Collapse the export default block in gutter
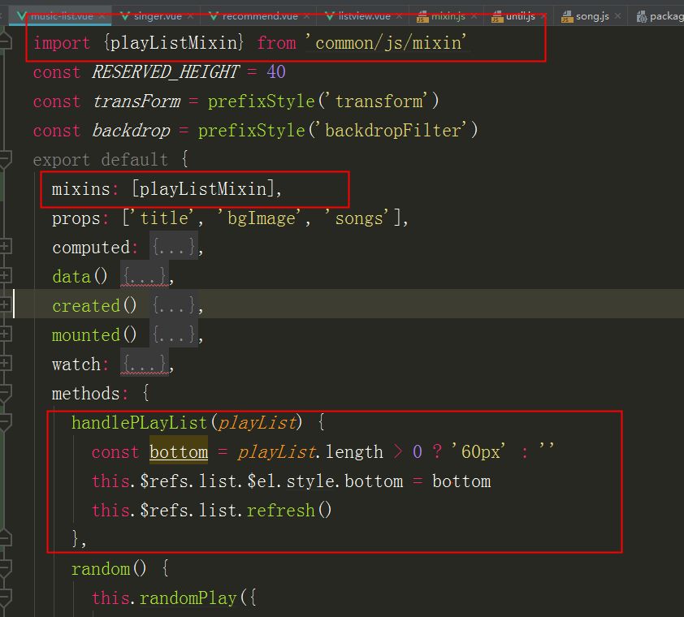 click(x=5, y=160)
